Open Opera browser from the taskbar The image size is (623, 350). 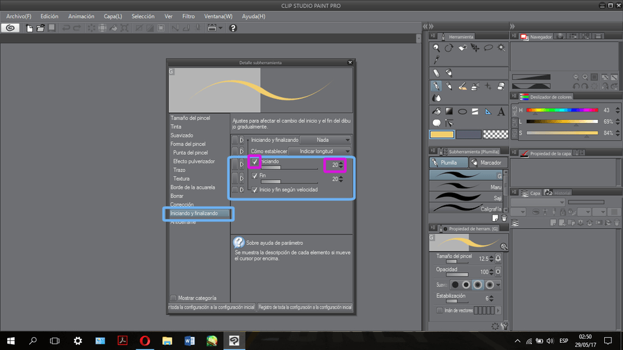point(144,340)
